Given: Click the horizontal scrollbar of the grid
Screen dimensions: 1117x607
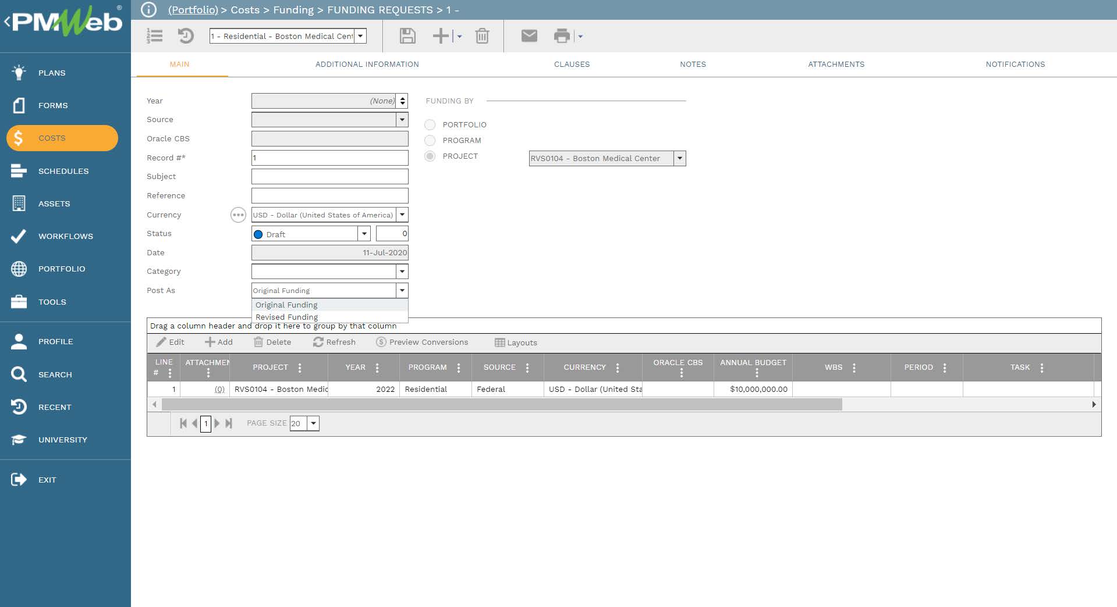Looking at the screenshot, I should 502,404.
